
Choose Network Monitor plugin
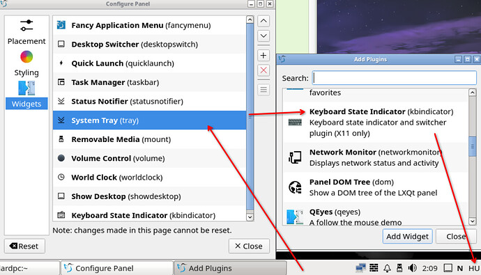click(376, 157)
